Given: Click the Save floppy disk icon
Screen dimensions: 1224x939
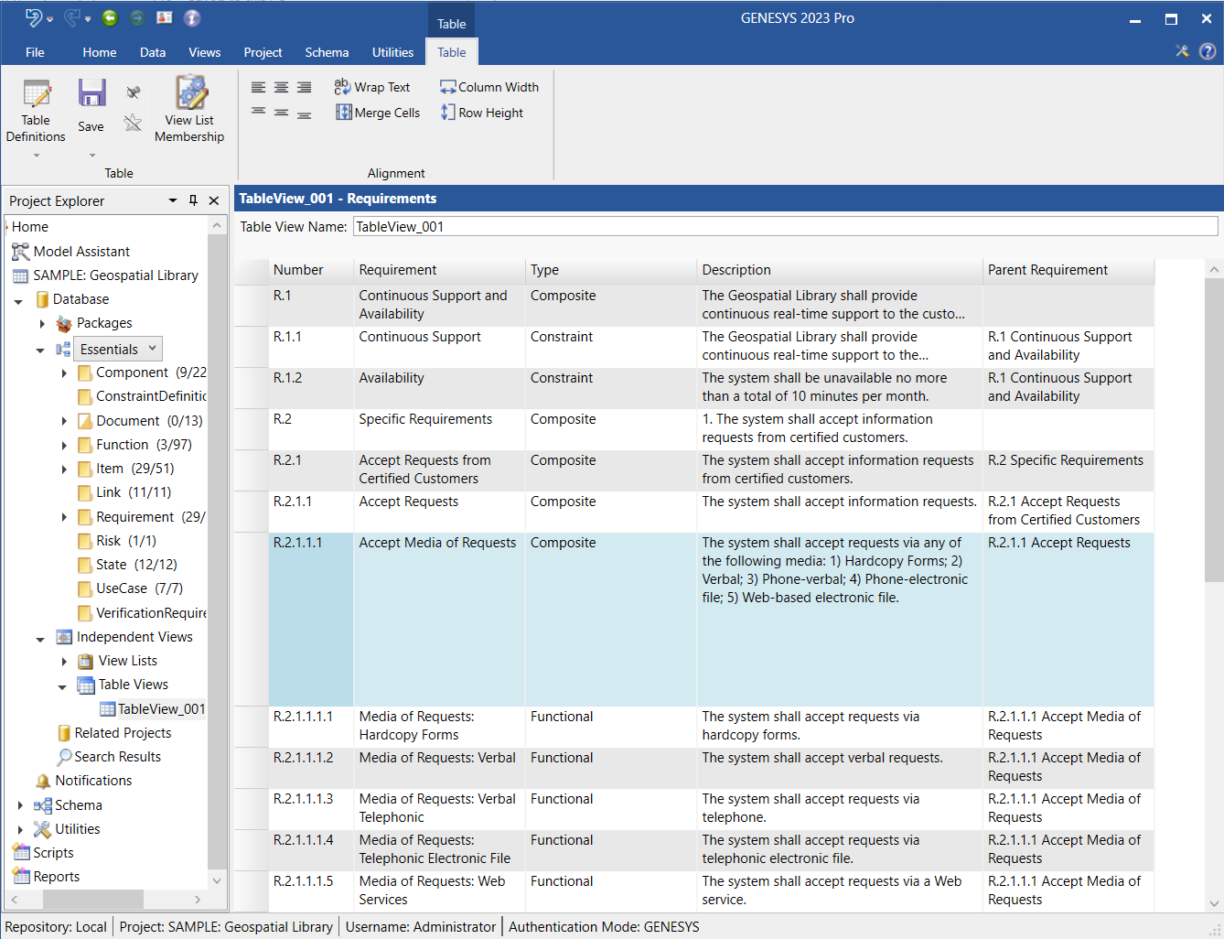Looking at the screenshot, I should pyautogui.click(x=91, y=94).
